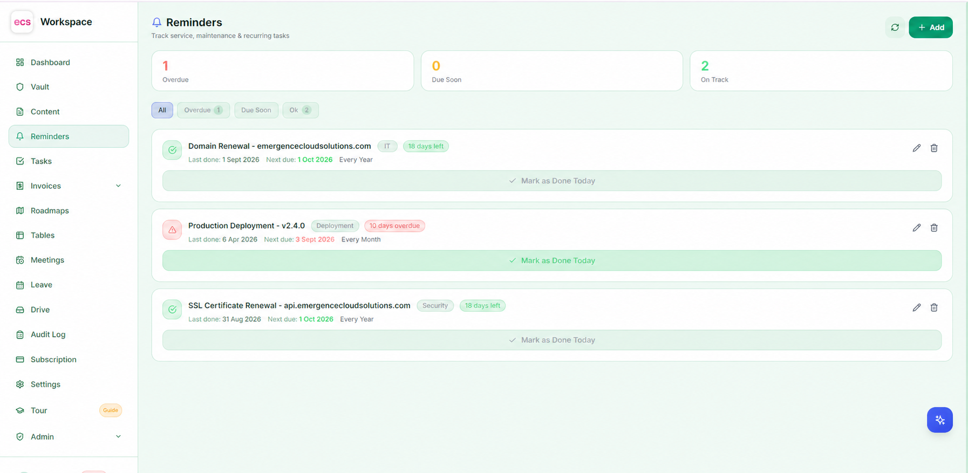Filter reminders by Due Soon
The width and height of the screenshot is (968, 473).
point(256,110)
